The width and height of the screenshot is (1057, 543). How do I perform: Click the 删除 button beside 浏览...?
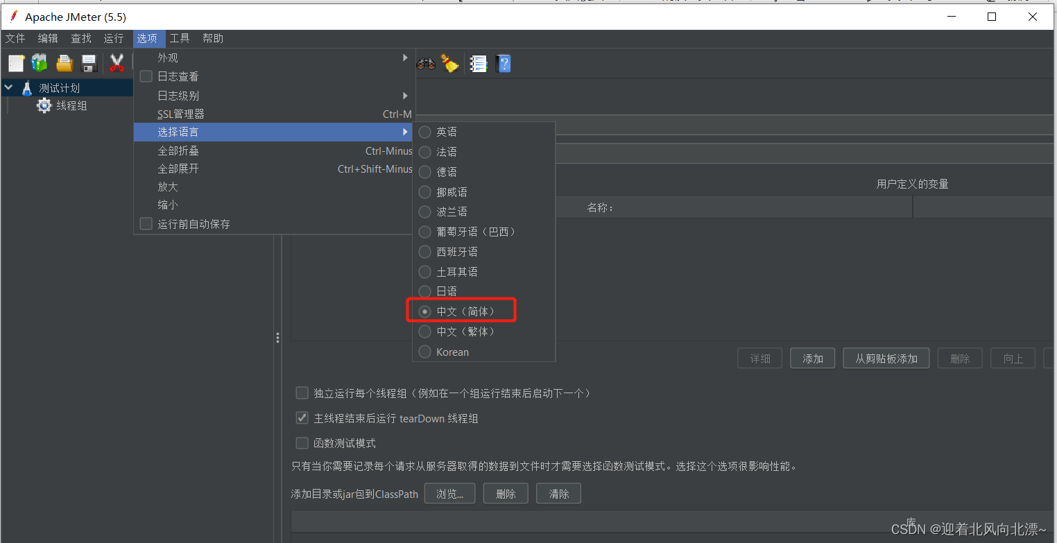point(506,494)
